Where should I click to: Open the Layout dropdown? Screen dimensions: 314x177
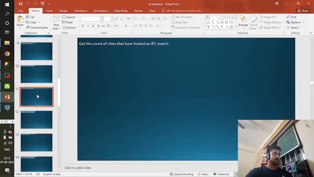click(x=69, y=17)
